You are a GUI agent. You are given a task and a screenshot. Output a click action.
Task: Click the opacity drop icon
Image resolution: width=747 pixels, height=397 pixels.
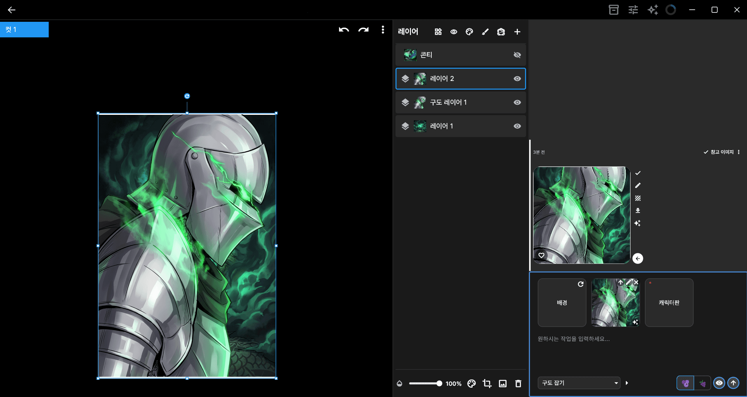tap(399, 383)
